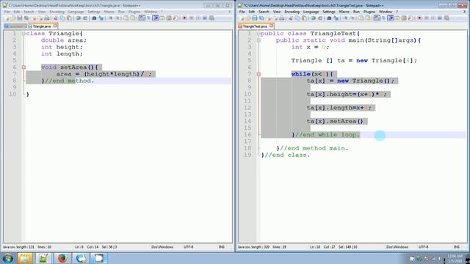Select the Triangle.java tab
Screen dimensions: 470x264
click(x=42, y=26)
